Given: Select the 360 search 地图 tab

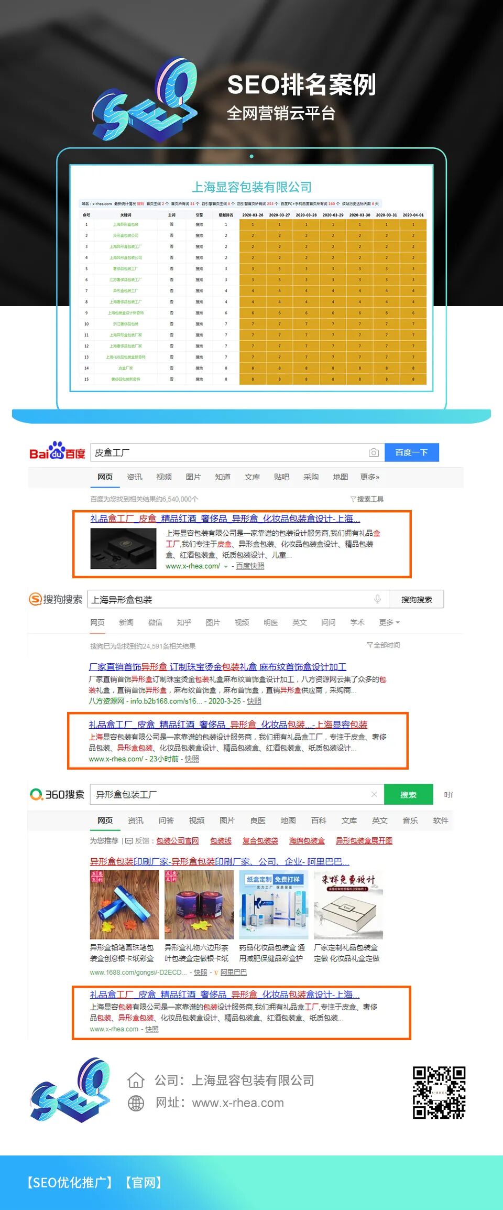Looking at the screenshot, I should pos(288,820).
